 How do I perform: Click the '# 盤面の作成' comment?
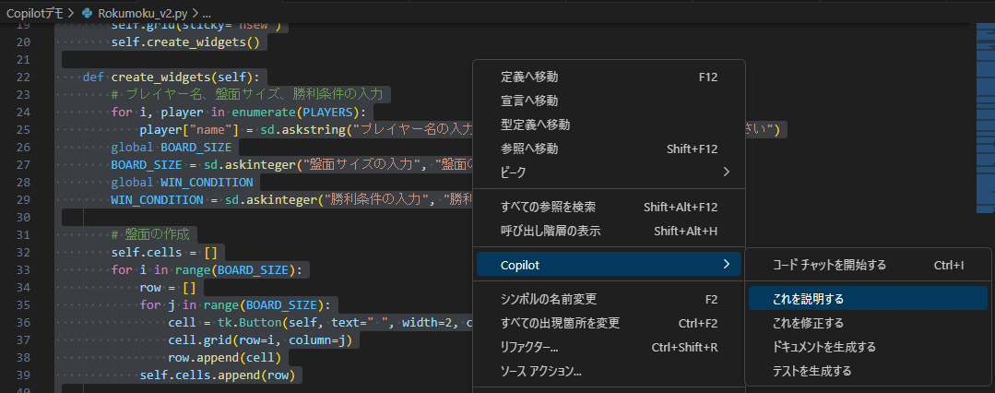tap(150, 234)
